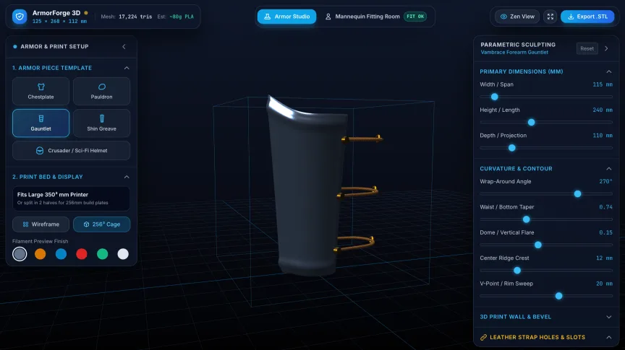Enable Zen View mode
Viewport: 625px width, 350px height.
point(517,17)
